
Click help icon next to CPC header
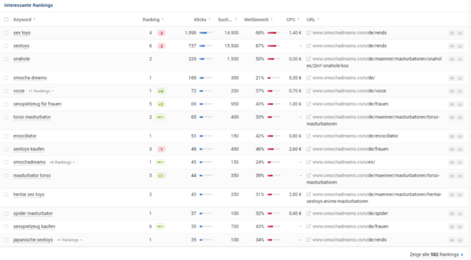[298, 20]
